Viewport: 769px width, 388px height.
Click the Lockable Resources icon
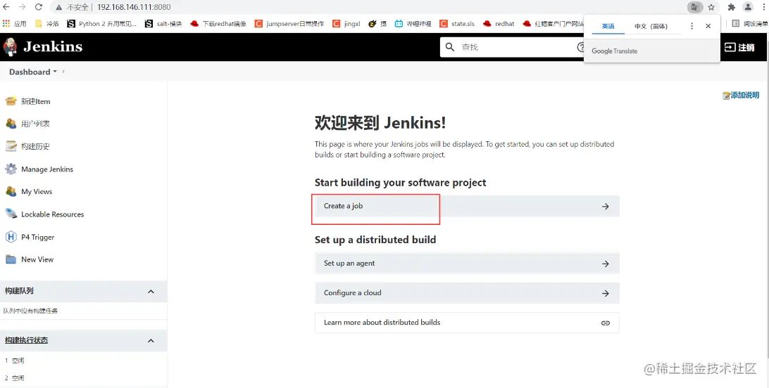coord(11,214)
